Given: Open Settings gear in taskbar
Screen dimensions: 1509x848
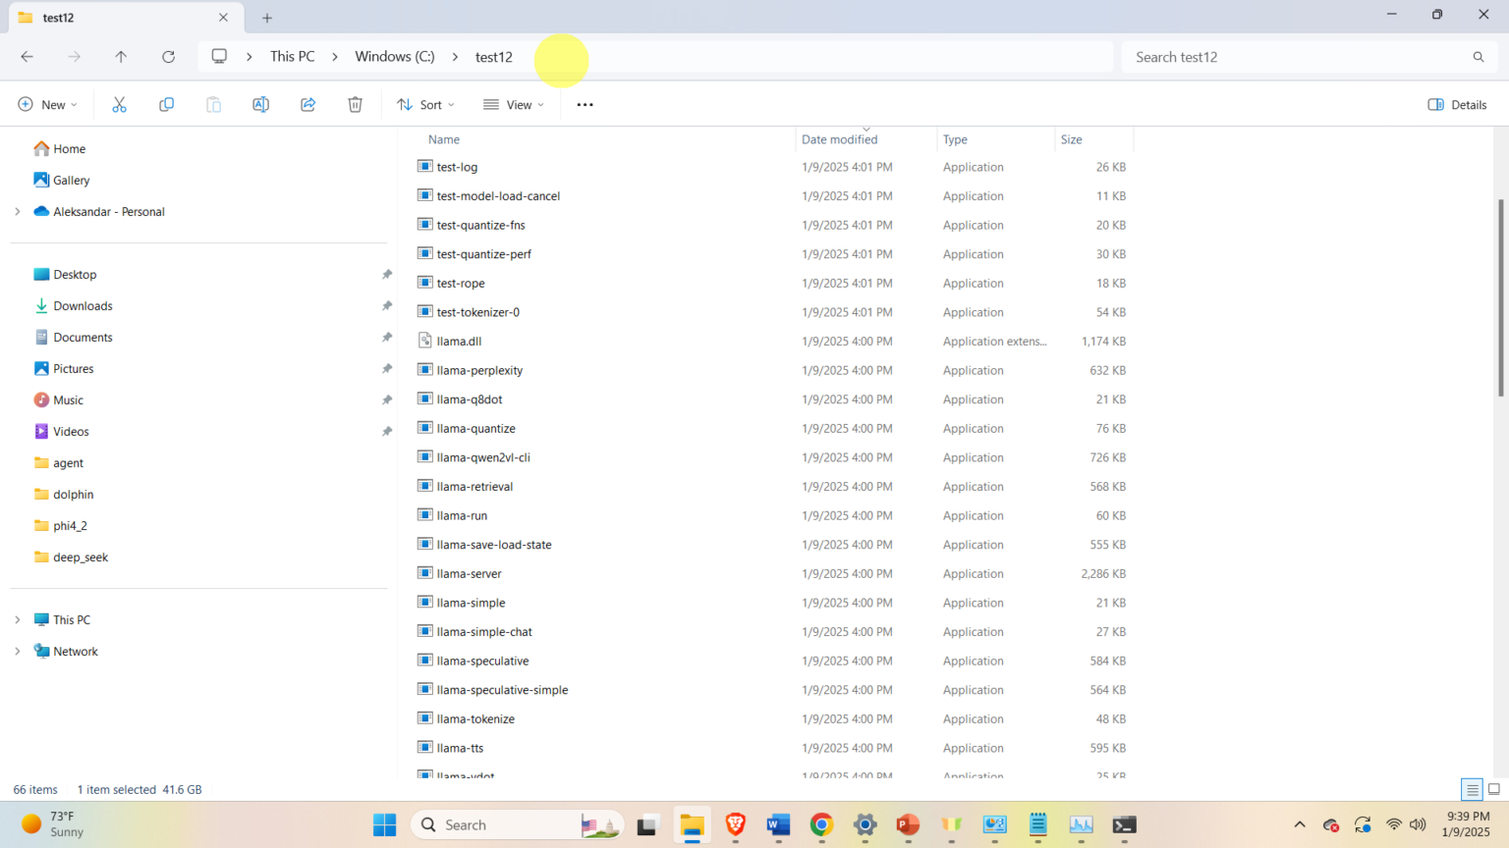Looking at the screenshot, I should click(x=865, y=824).
